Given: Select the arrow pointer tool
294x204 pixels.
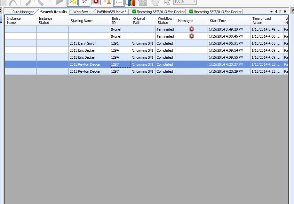Looking at the screenshot, I should coord(167,2).
